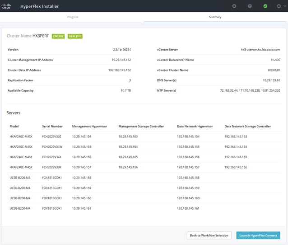Click Launch HyperFlex Connect button

(258, 235)
